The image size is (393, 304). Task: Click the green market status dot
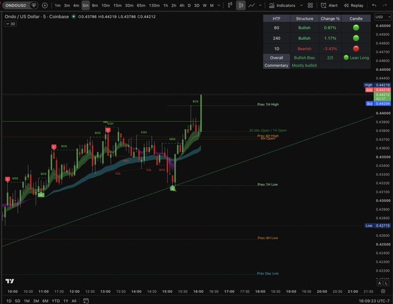[73, 17]
